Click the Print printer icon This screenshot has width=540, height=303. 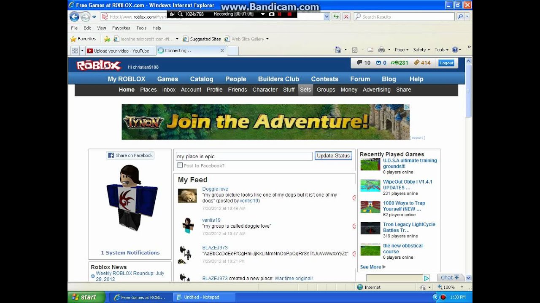[381, 50]
